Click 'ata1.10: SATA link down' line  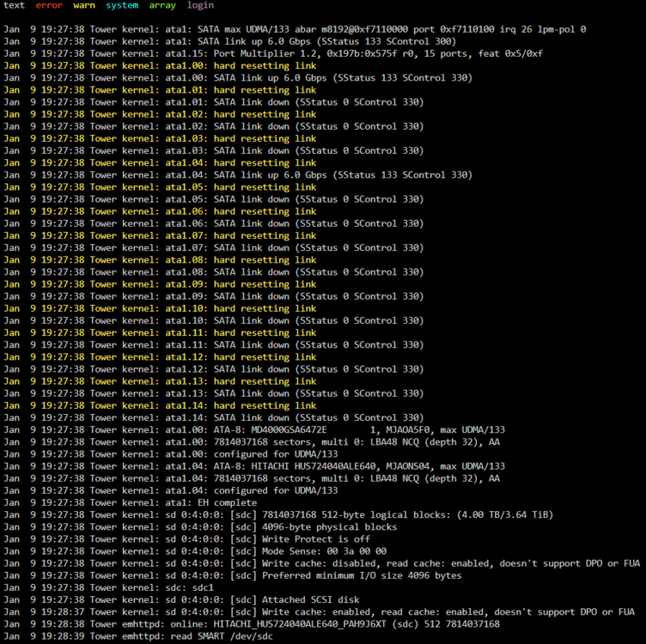click(213, 321)
